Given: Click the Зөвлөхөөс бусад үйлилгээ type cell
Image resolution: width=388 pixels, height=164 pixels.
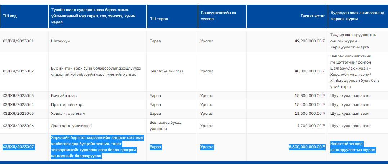Looking at the screenshot, I should (x=165, y=126).
